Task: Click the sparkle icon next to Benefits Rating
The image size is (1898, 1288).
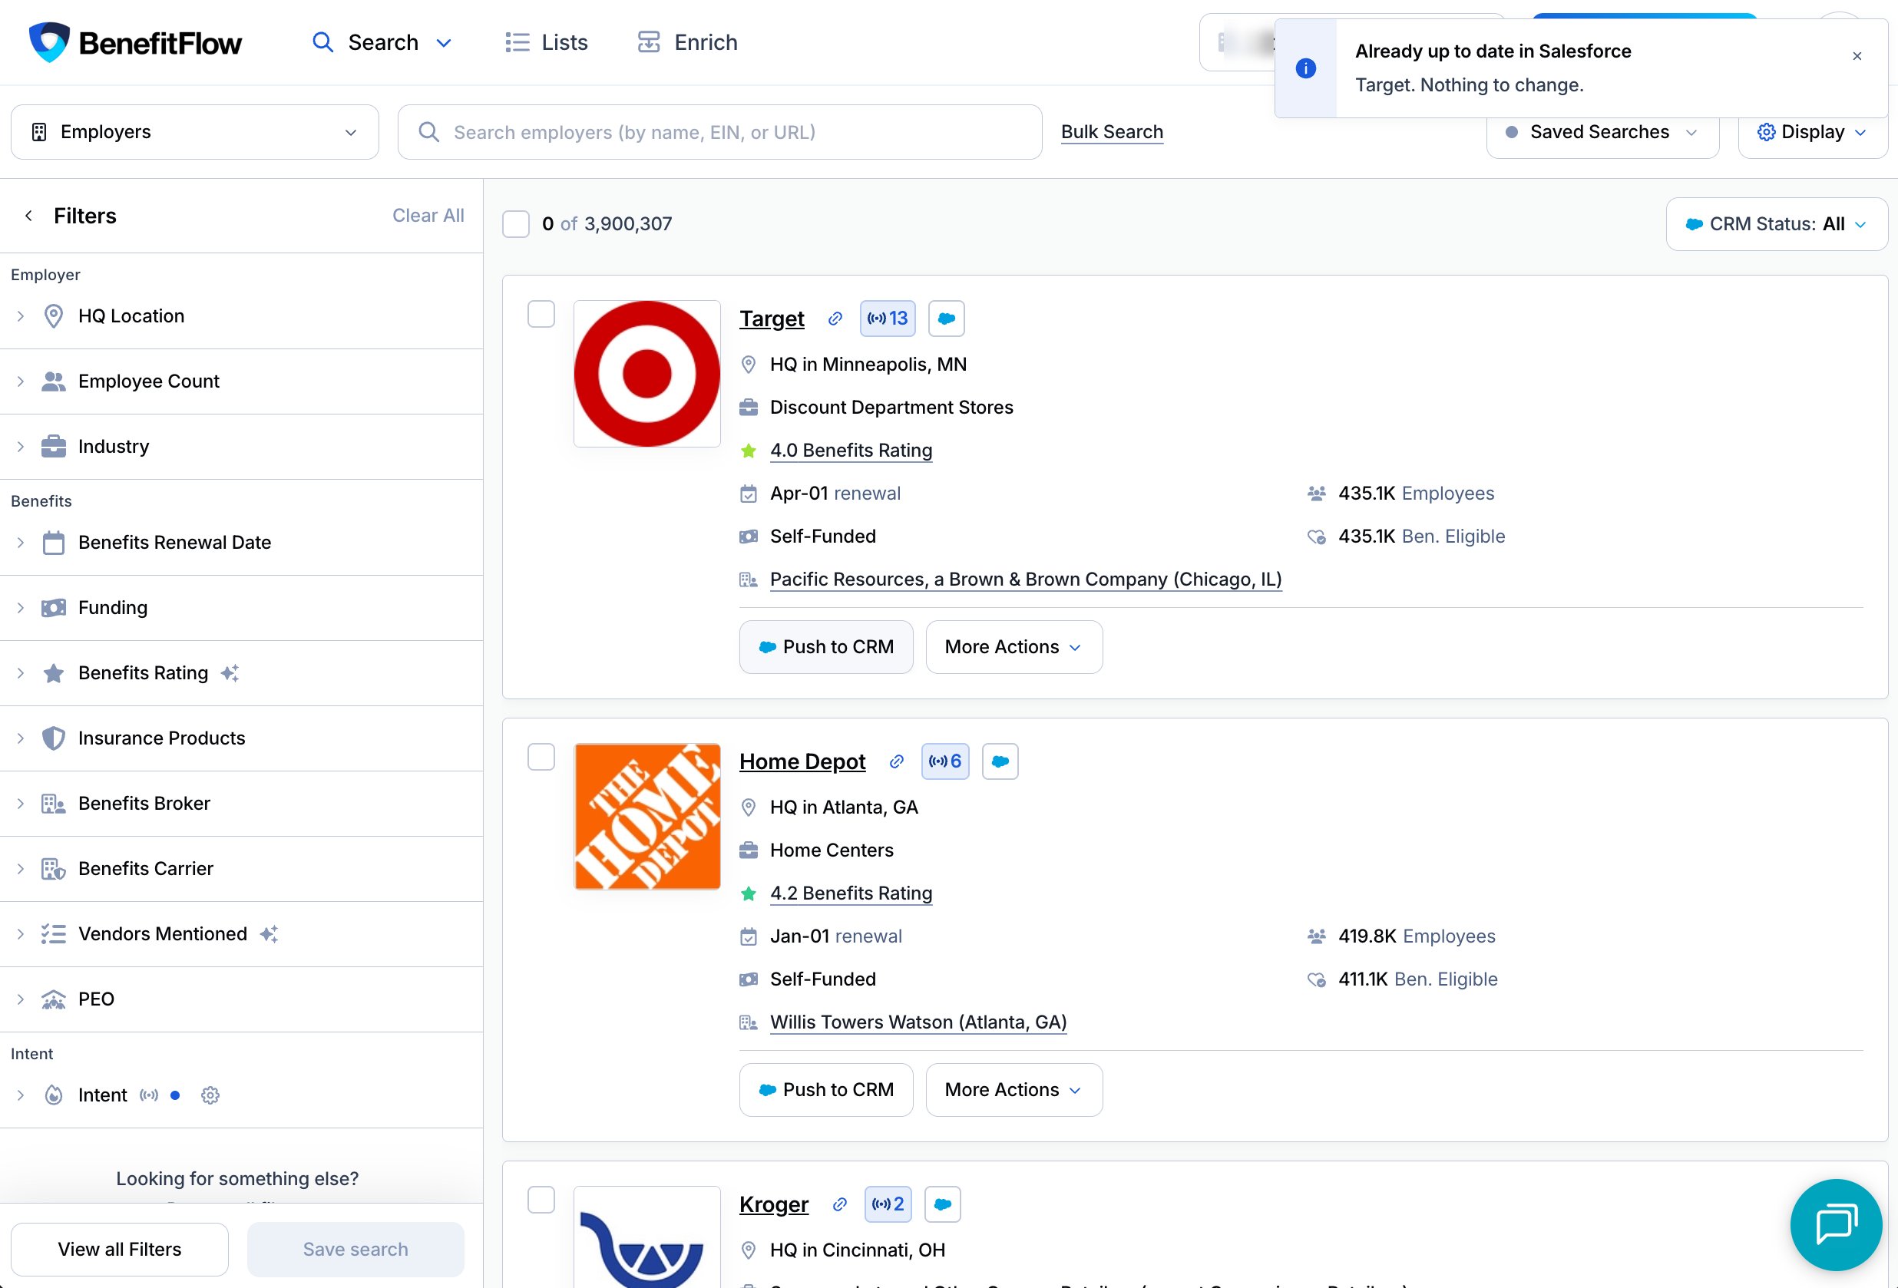Action: click(230, 673)
